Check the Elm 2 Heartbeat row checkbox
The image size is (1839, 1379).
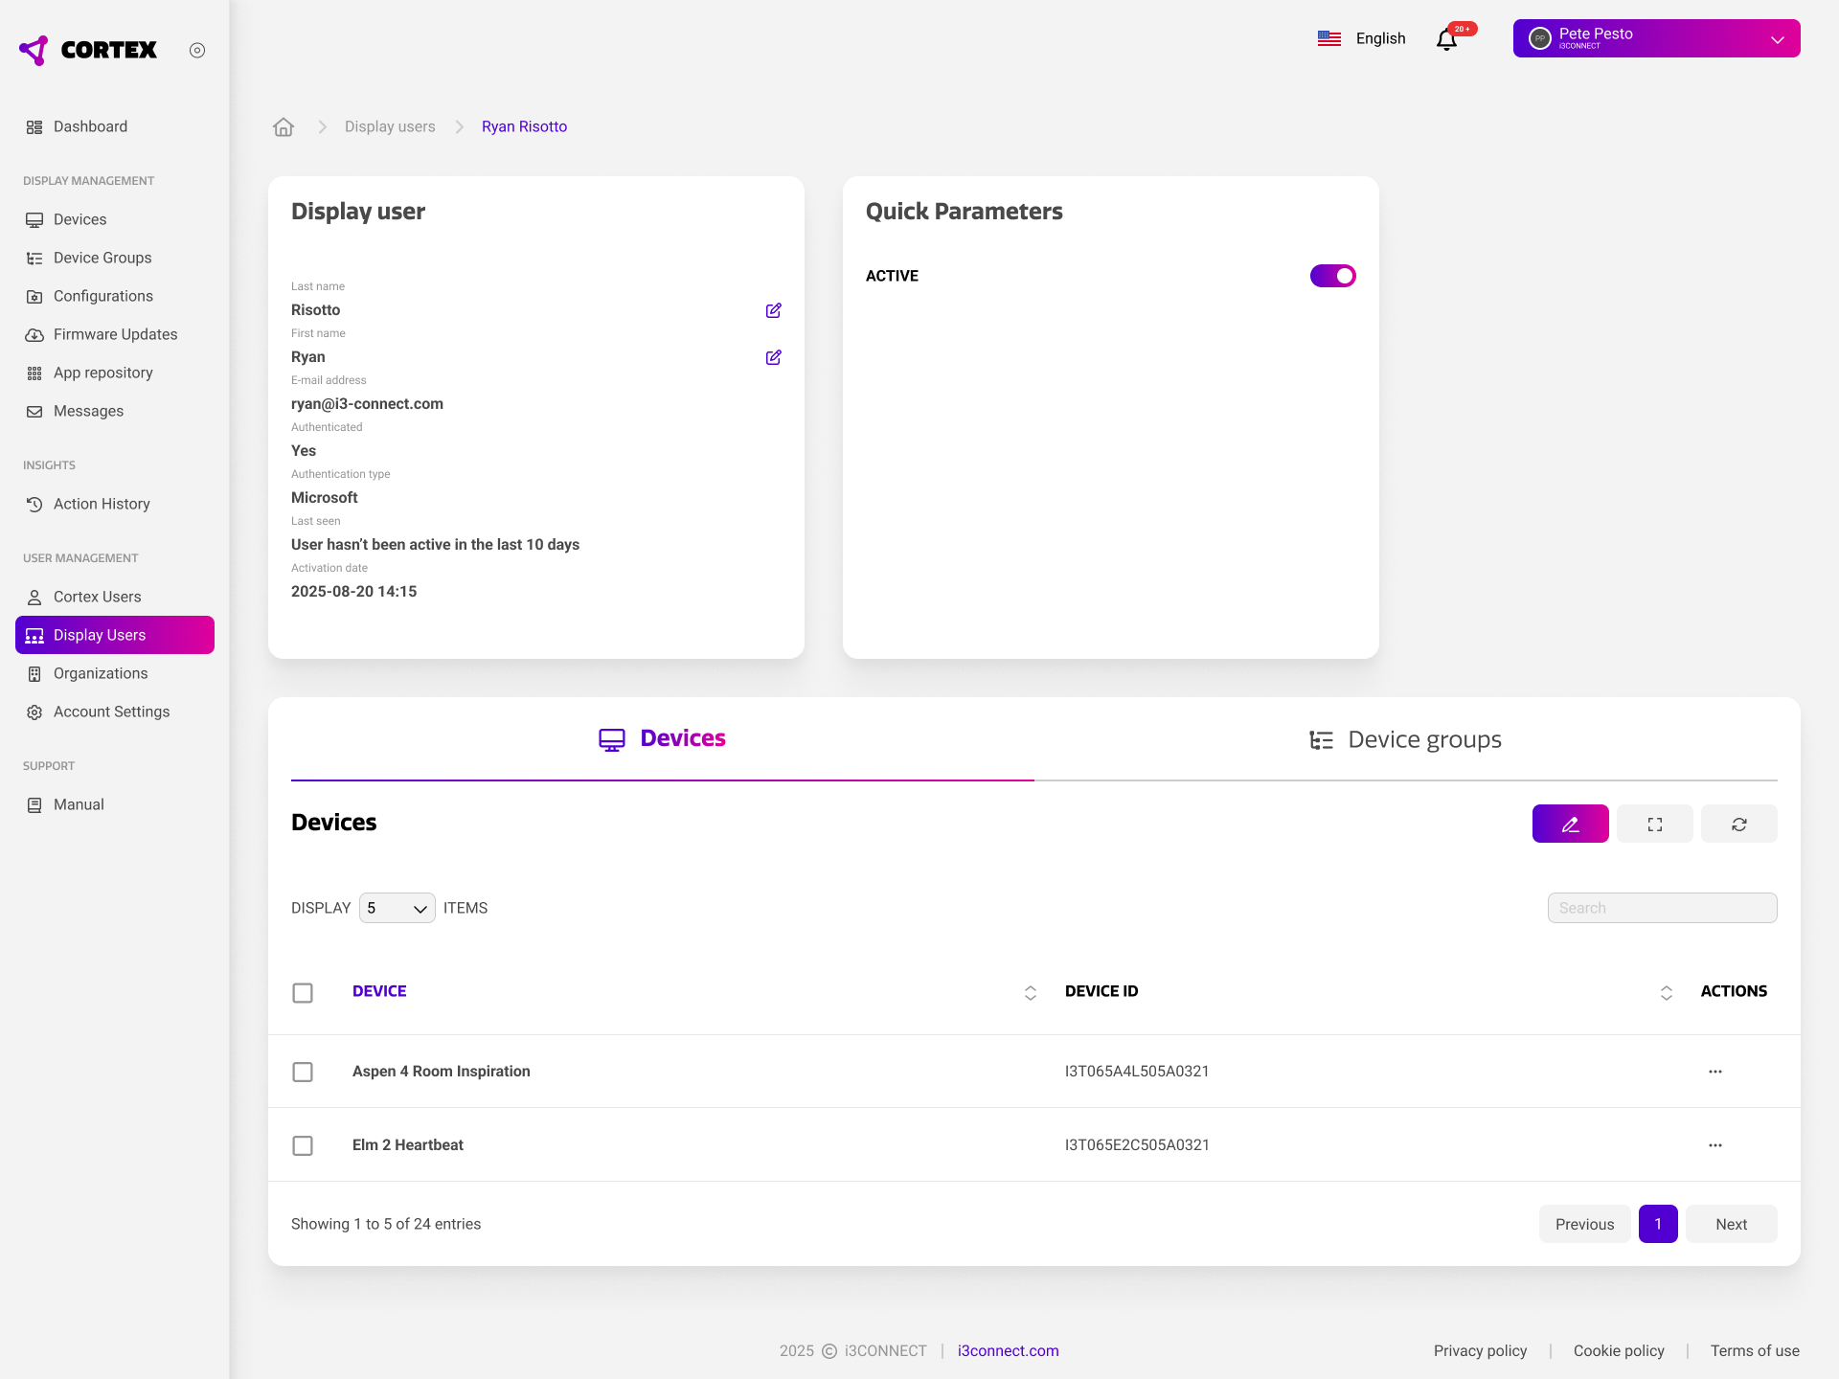[x=303, y=1145]
